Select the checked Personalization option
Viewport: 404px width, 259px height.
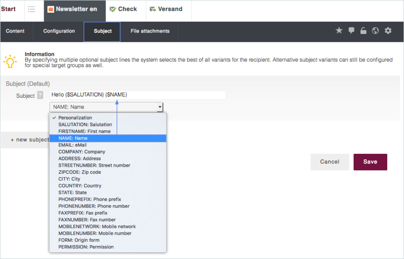[75, 118]
